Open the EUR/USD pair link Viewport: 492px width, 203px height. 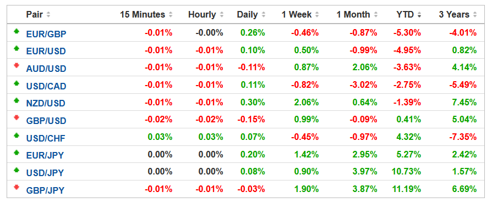coord(46,51)
